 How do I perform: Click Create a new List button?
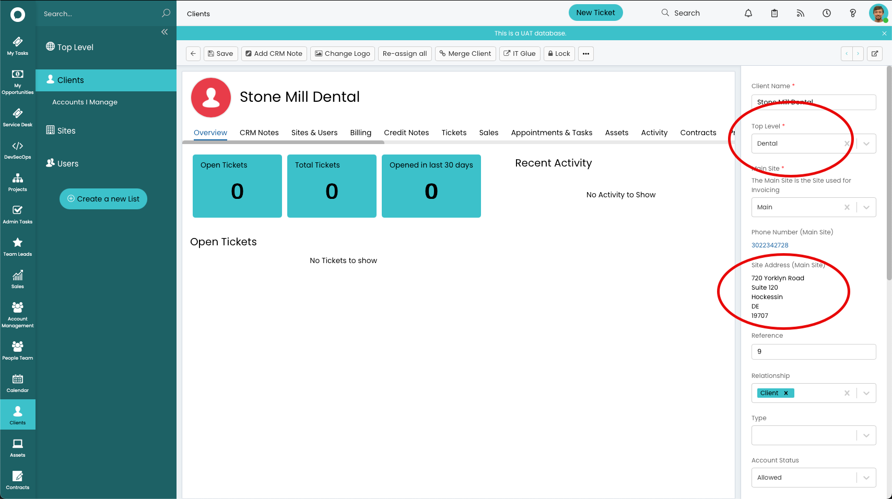click(x=103, y=199)
